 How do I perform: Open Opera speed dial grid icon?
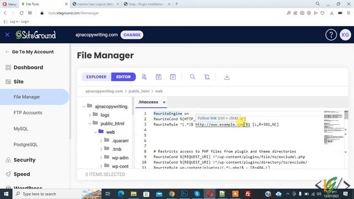pos(30,13)
